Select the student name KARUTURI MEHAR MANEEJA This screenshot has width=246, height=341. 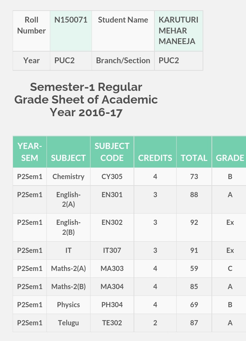(179, 31)
